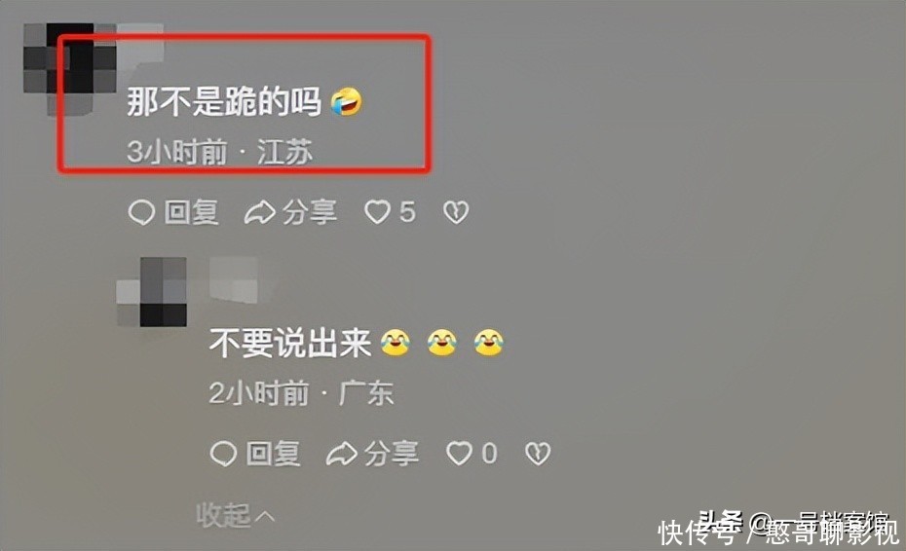Like the Guangdong reply that has 0 likes
Screen dimensions: 906x551
(460, 454)
